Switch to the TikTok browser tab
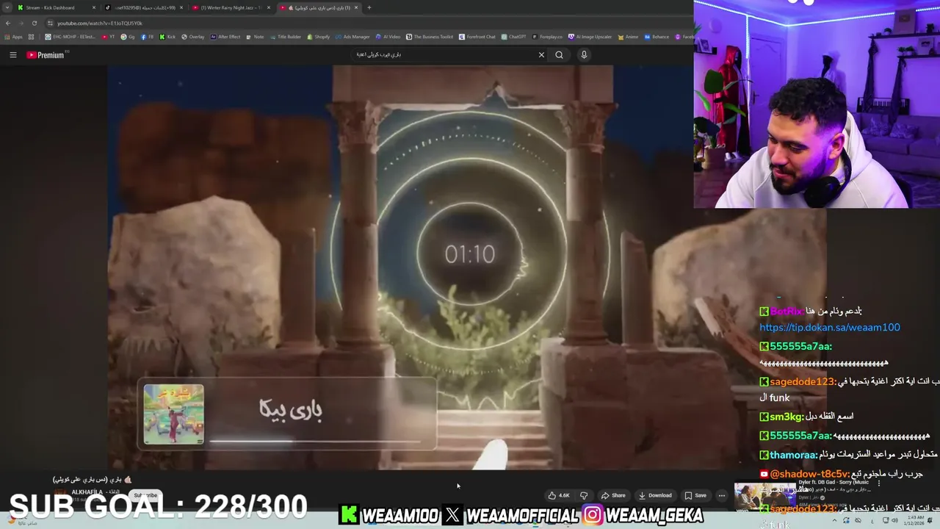 tap(143, 7)
